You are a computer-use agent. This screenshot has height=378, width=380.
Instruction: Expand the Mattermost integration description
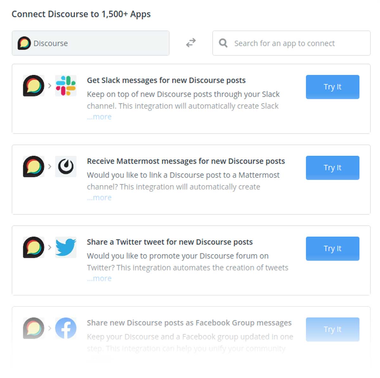99,198
